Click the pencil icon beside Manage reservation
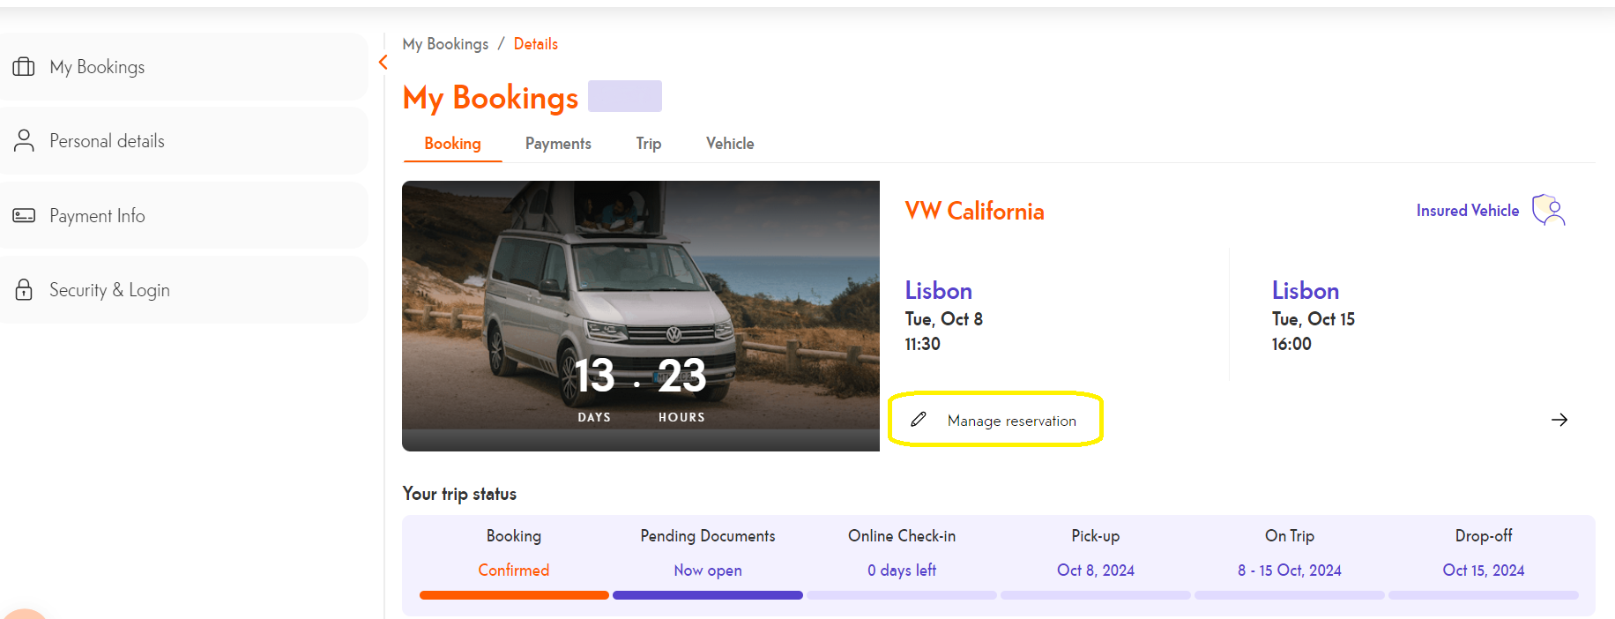The image size is (1615, 619). coord(919,420)
